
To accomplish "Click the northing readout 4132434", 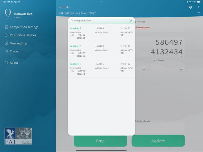I will 167,52.
